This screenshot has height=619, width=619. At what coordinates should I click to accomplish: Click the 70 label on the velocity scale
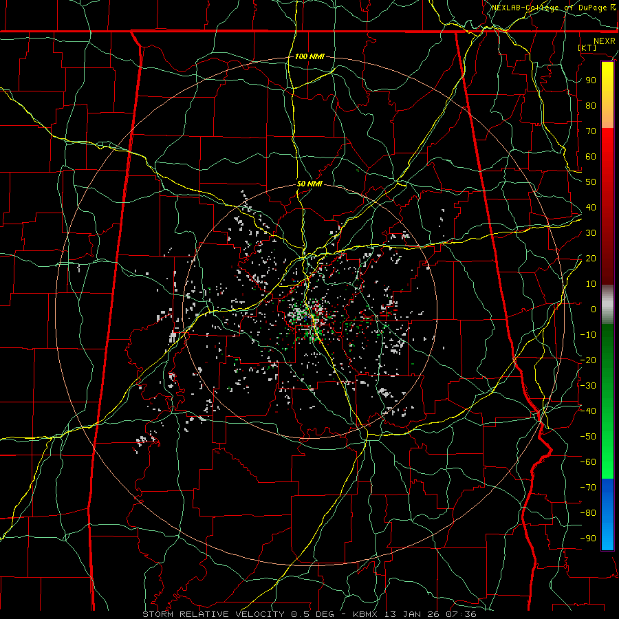(x=591, y=131)
